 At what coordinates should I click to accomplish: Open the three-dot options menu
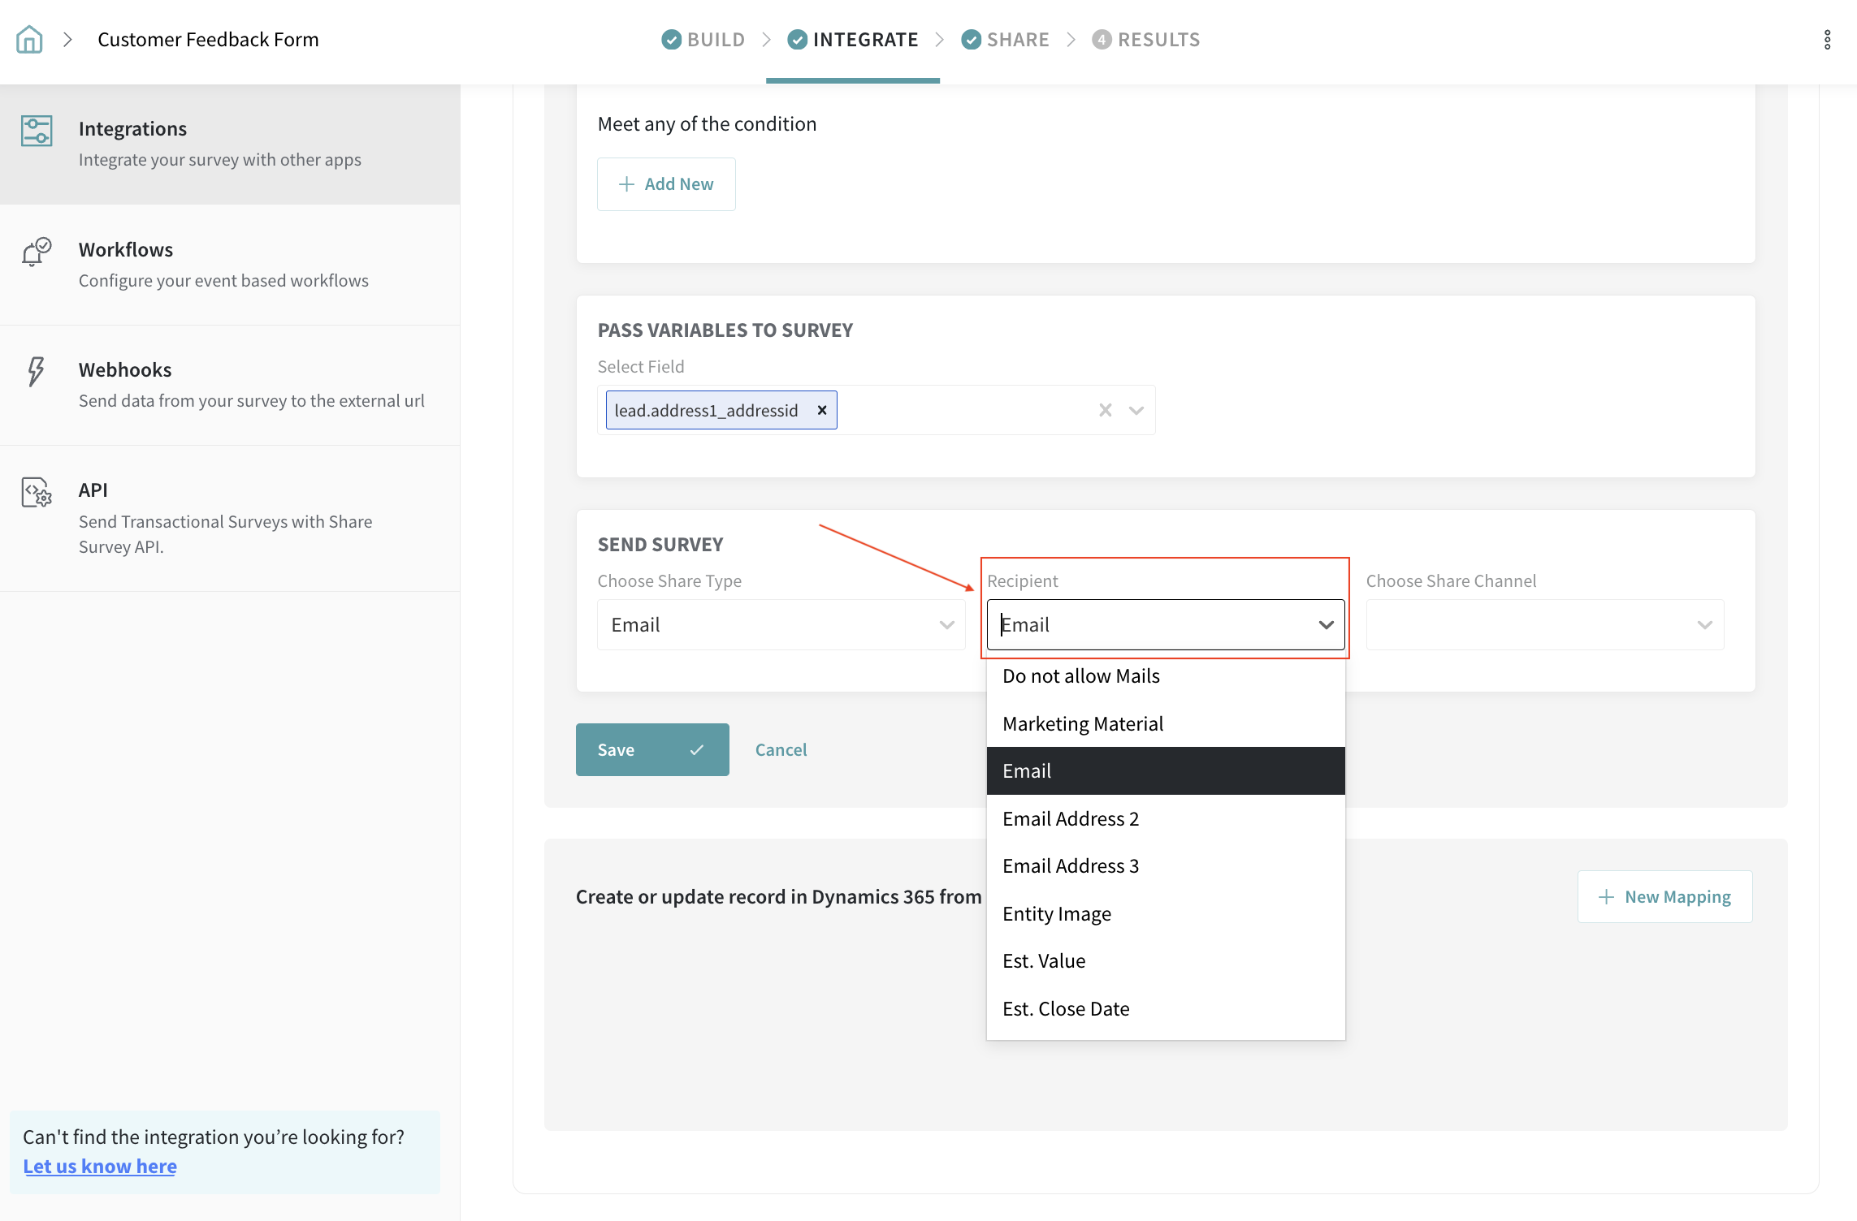point(1827,39)
